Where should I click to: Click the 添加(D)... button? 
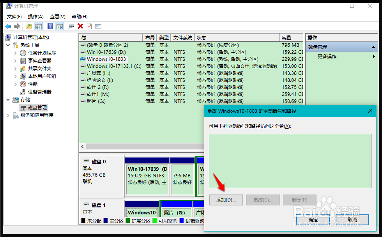(226, 200)
